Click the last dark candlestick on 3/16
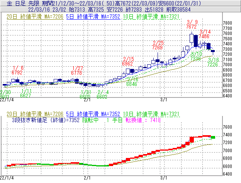The image size is (241, 183). coord(213,51)
